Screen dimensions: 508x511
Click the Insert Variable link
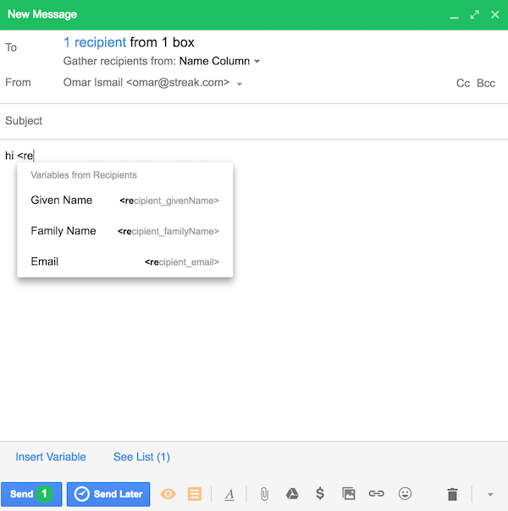51,457
